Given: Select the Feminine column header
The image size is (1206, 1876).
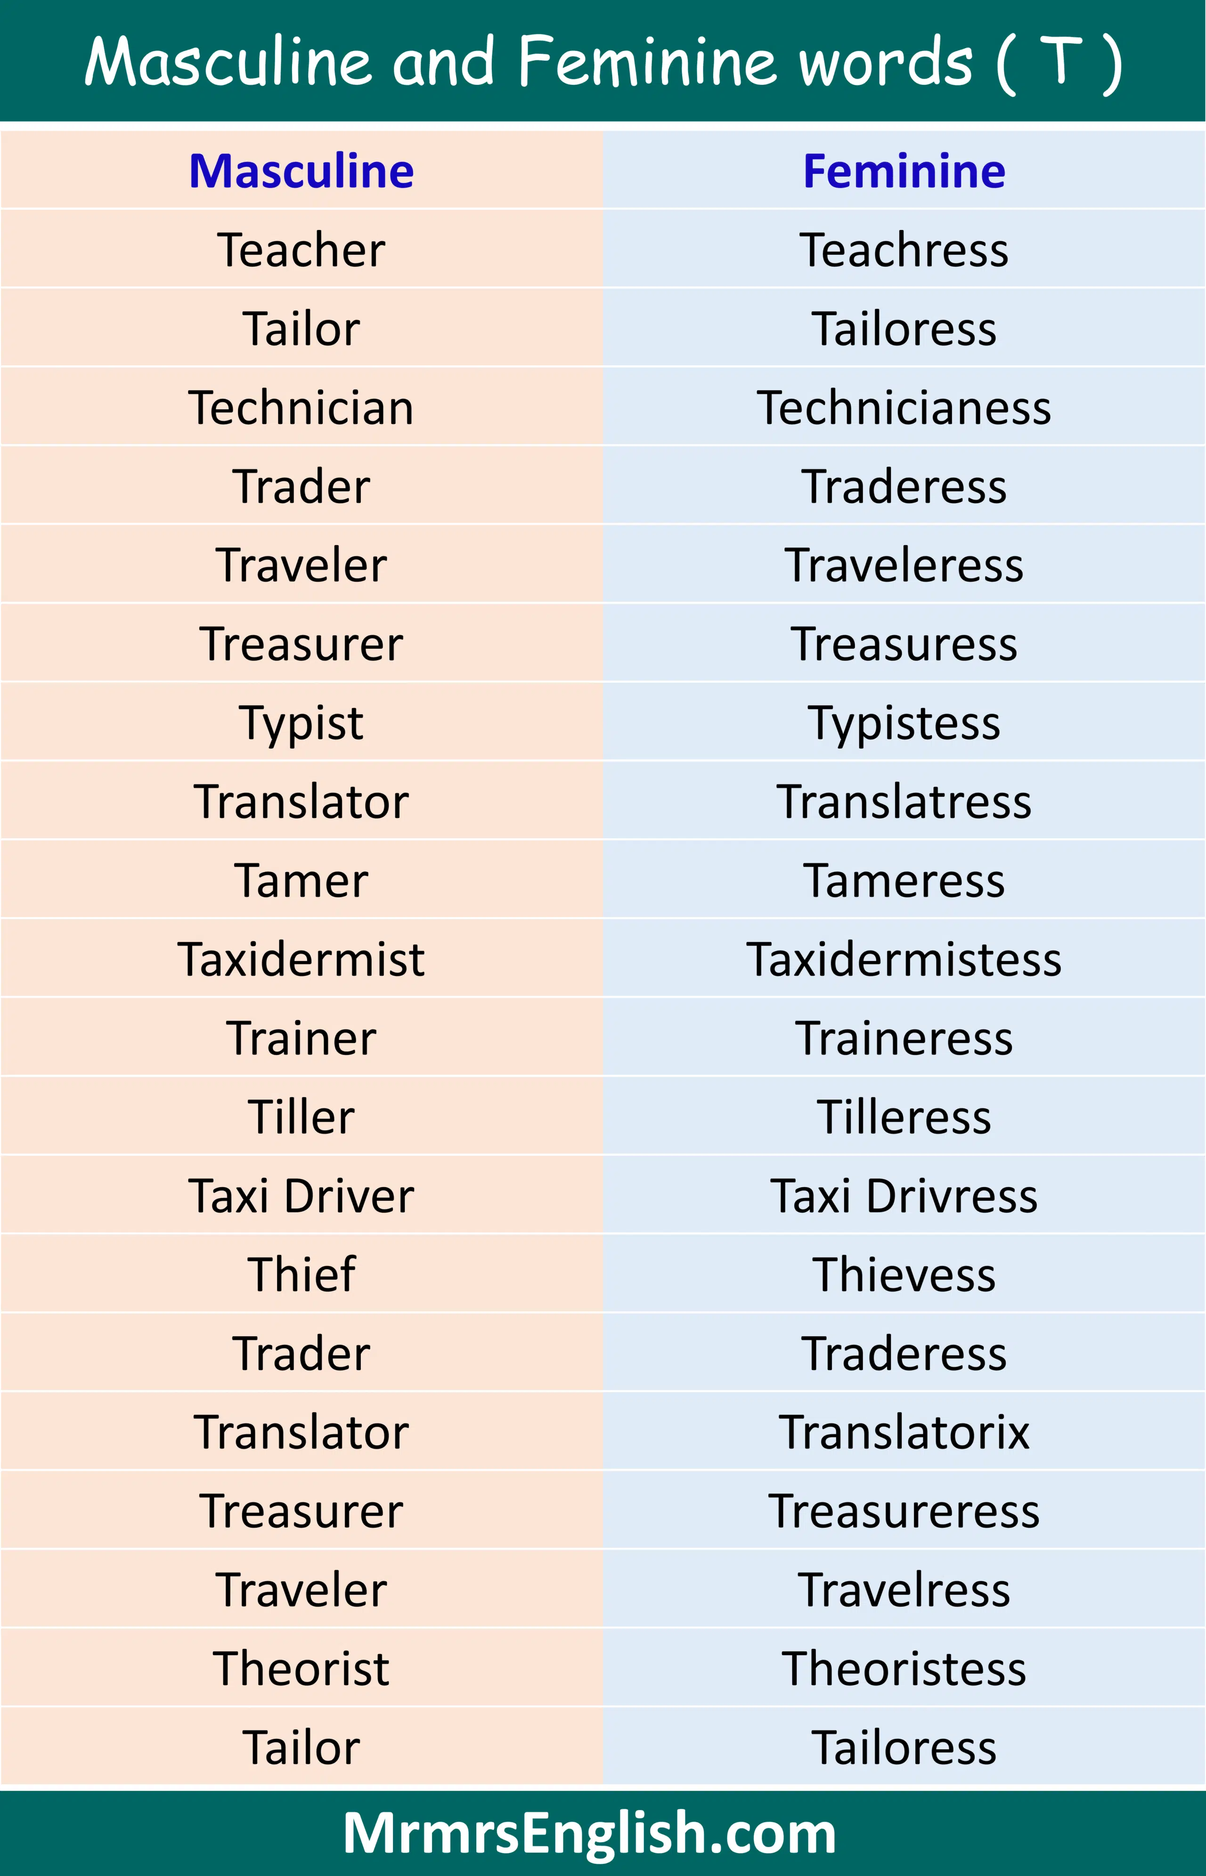Looking at the screenshot, I should (904, 171).
